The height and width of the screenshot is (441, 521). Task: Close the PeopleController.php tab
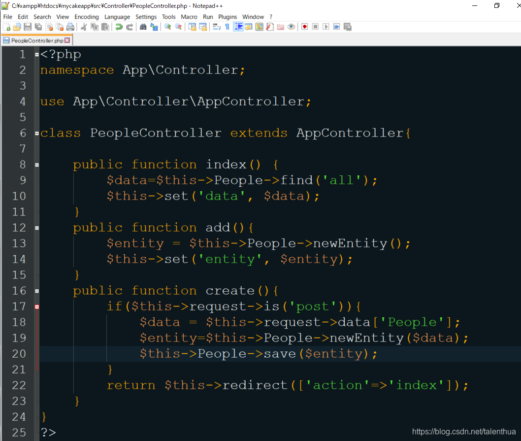click(x=68, y=40)
